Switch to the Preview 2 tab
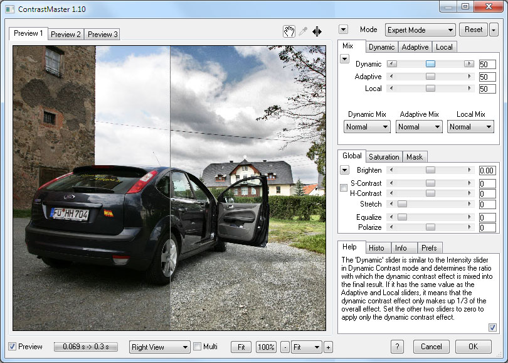 [x=65, y=35]
